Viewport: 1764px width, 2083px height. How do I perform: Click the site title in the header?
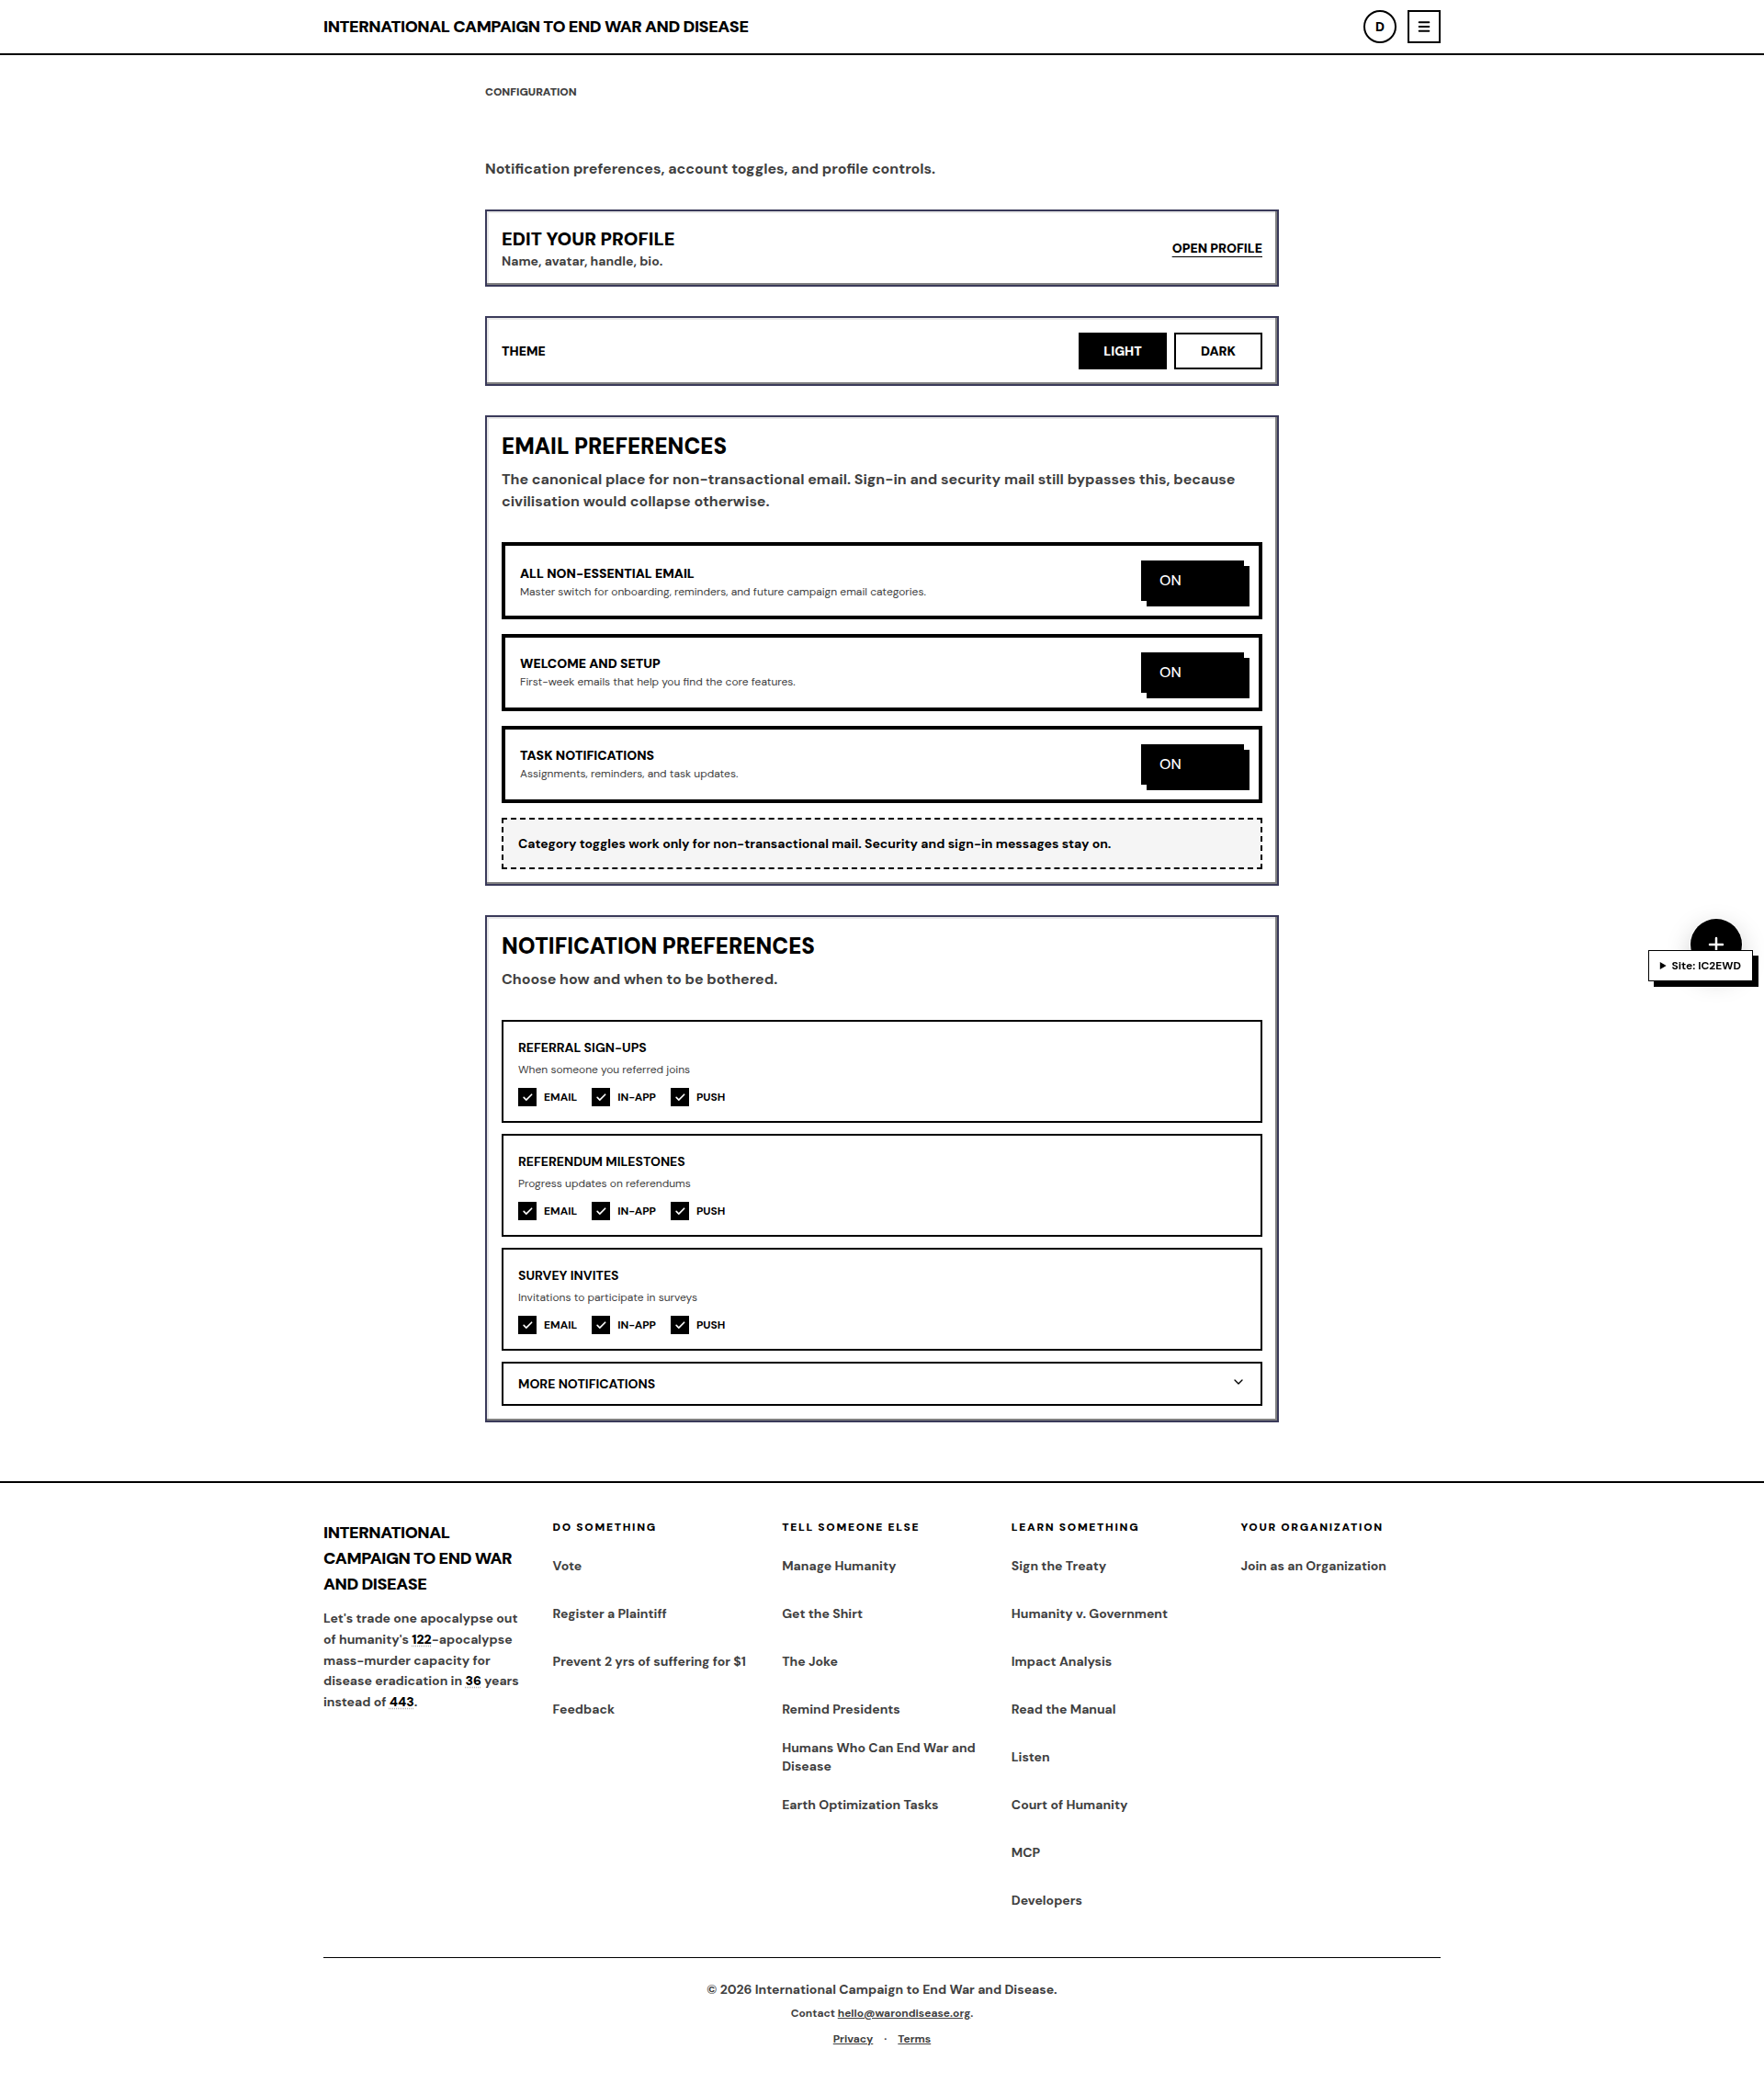[x=535, y=27]
